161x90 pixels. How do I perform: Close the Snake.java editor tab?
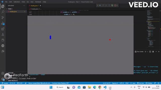[41, 5]
